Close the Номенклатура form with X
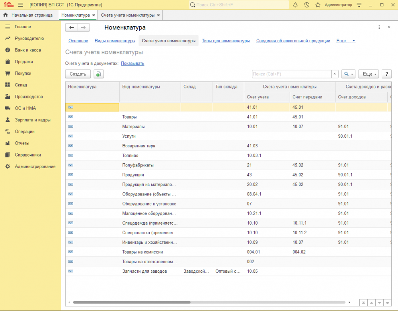The height and width of the screenshot is (311, 398). click(x=389, y=27)
